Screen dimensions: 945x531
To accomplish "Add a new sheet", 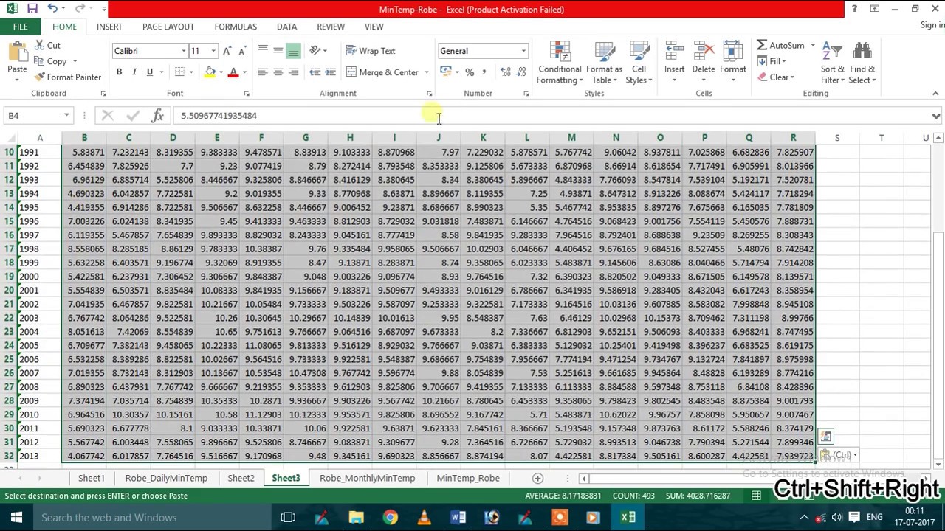I will [x=537, y=478].
